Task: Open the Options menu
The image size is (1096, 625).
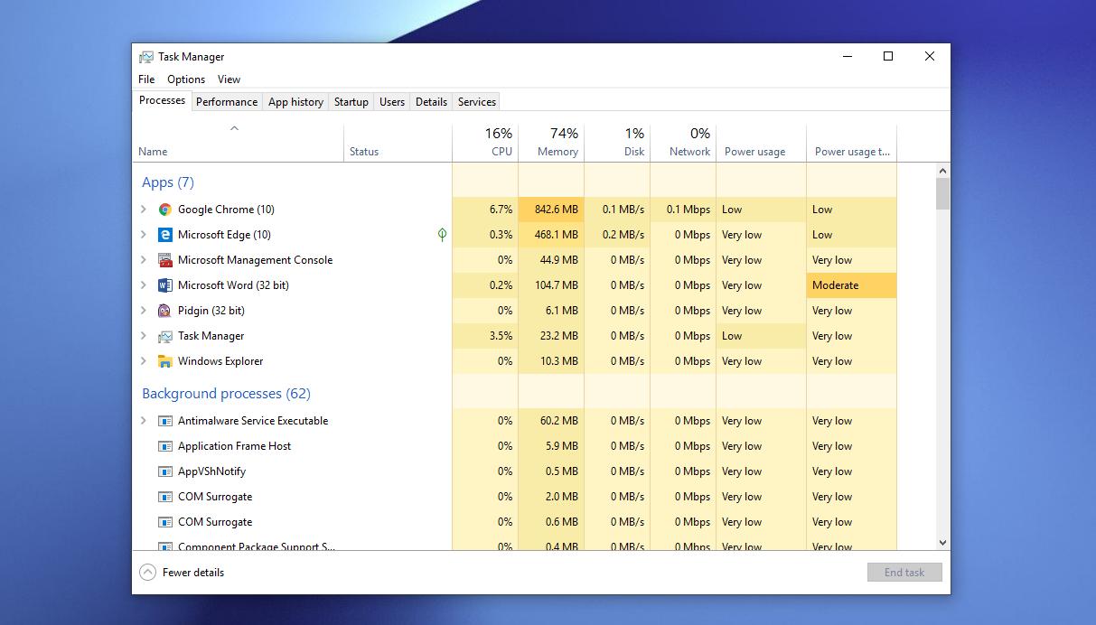Action: pyautogui.click(x=186, y=79)
